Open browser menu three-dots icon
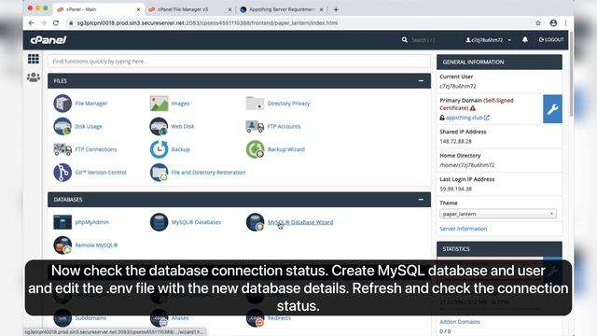Screen dimensions: 597x336 coord(566,22)
